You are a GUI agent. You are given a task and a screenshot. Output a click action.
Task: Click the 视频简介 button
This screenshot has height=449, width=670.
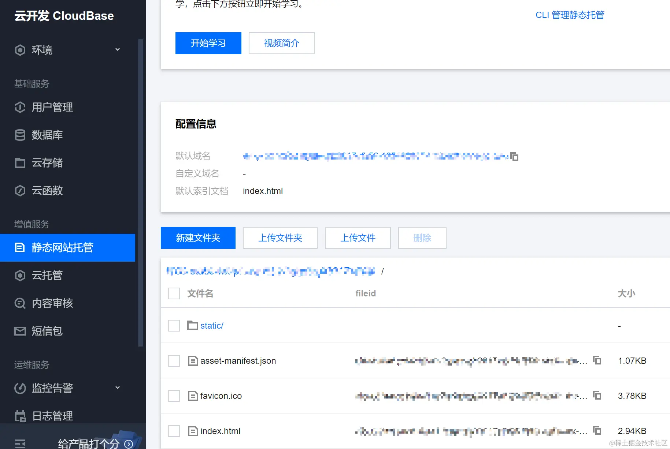(x=282, y=43)
